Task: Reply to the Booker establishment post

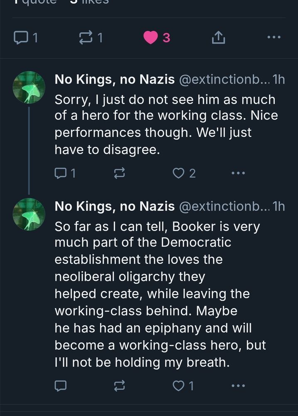Action: coord(61,386)
